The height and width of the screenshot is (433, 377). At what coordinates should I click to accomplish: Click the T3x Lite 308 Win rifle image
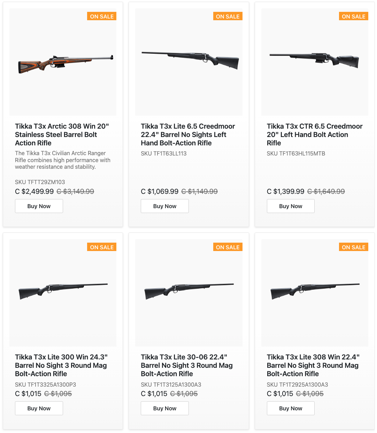pos(315,291)
